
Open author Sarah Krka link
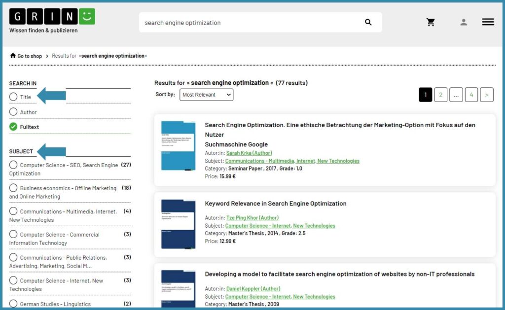click(x=249, y=153)
